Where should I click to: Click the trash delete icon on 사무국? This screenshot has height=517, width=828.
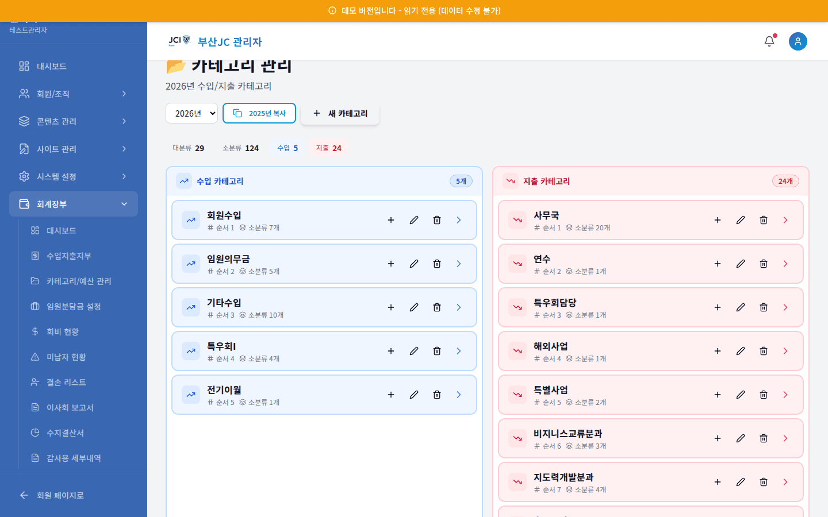(764, 220)
